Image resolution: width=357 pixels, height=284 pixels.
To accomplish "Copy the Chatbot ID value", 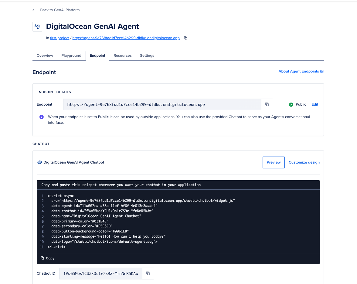I will (148, 273).
